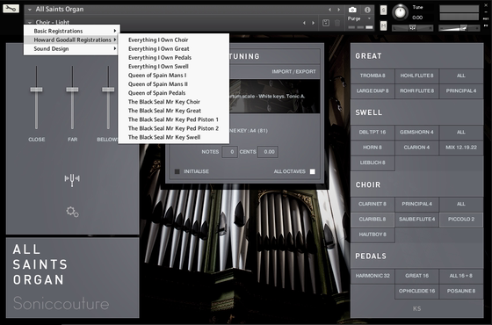Toggle the Lieblich 8 swell stop

pos(373,162)
